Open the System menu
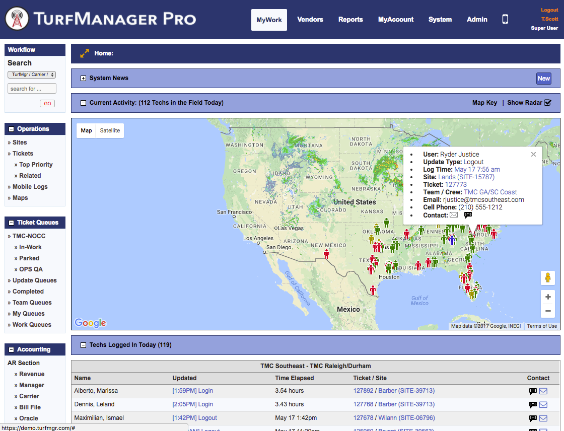564x431 pixels. (440, 20)
